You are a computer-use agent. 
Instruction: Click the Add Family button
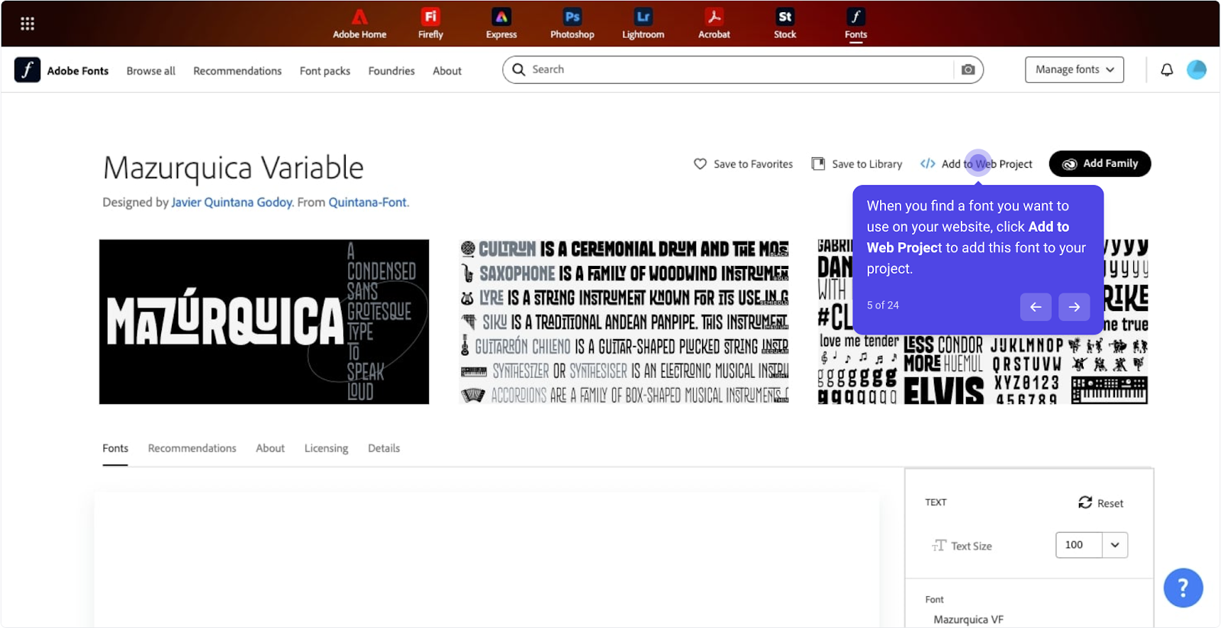coord(1100,164)
